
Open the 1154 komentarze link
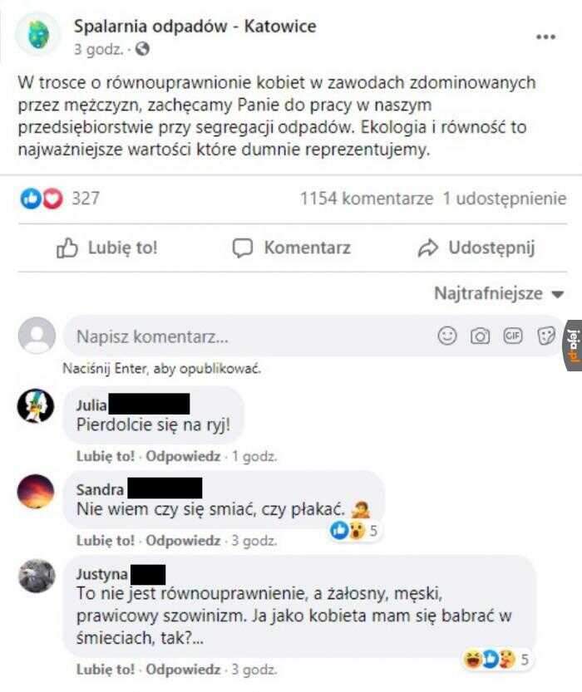click(x=367, y=199)
